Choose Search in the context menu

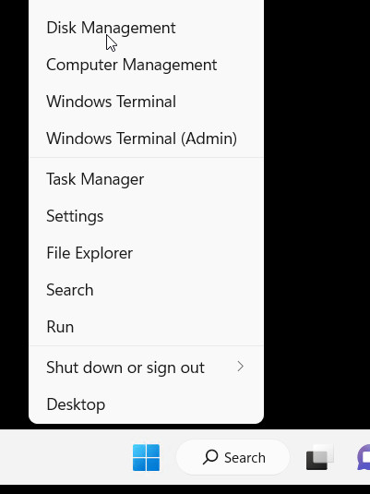click(x=146, y=290)
